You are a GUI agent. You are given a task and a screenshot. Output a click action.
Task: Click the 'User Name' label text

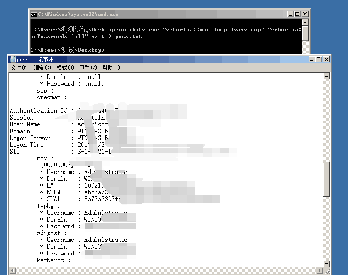[25, 124]
